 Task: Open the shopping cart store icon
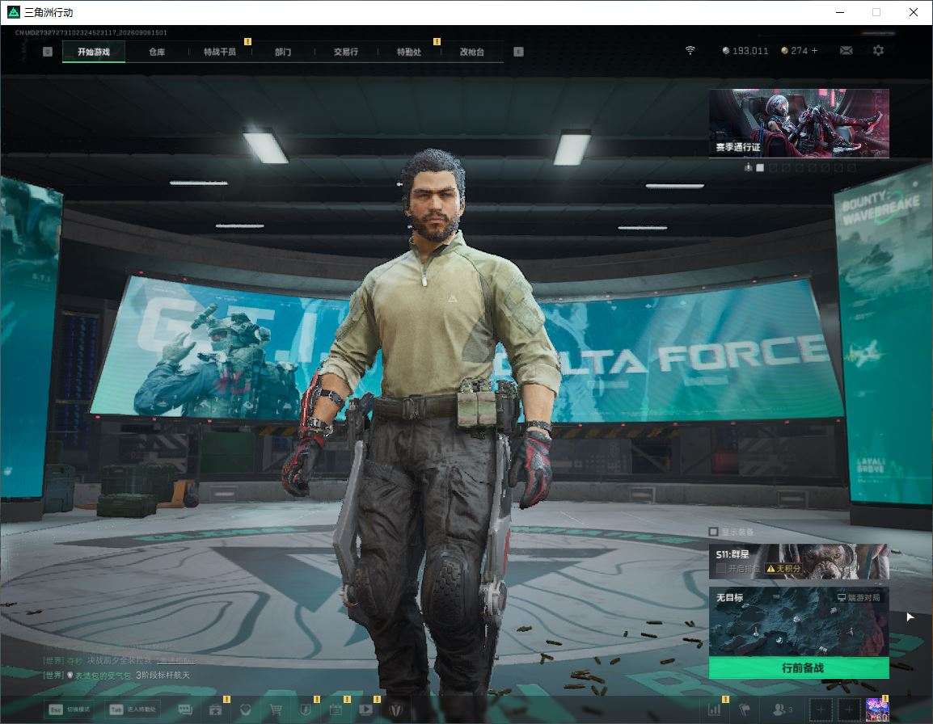pos(276,709)
